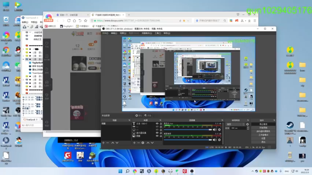Image resolution: width=312 pixels, height=175 pixels.
Task: Open Windows Start menu on taskbar
Action: [120, 171]
